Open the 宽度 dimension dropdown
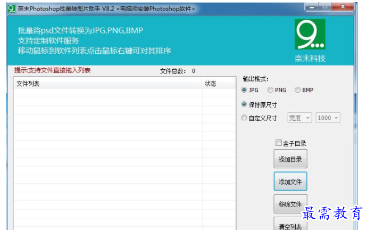367x230 pixels. [299, 118]
